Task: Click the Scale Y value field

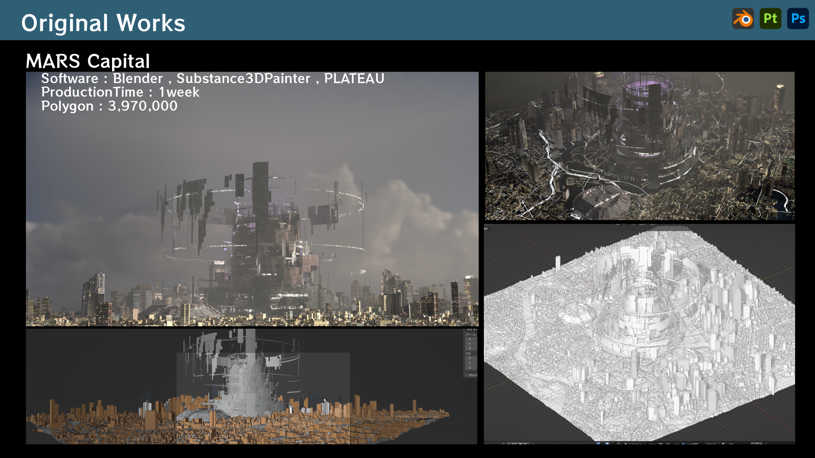Action: point(470,344)
